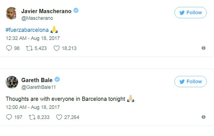Retweet Gareth Bale's tweet
The width and height of the screenshot is (214, 136).
point(32,117)
